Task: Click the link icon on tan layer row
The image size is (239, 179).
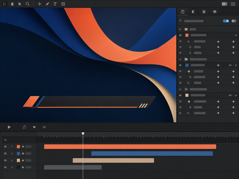Action: tap(230, 95)
